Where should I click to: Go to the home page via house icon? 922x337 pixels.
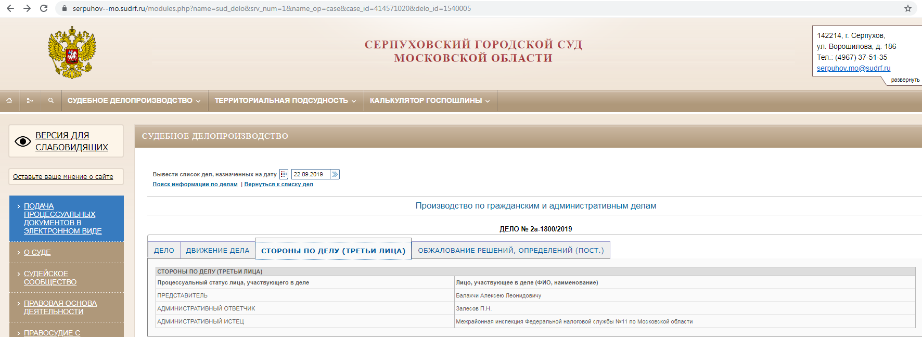[9, 100]
